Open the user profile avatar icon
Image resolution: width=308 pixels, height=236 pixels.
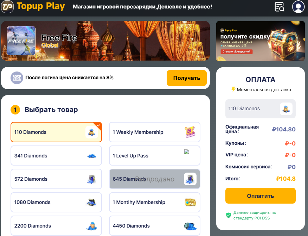[298, 7]
